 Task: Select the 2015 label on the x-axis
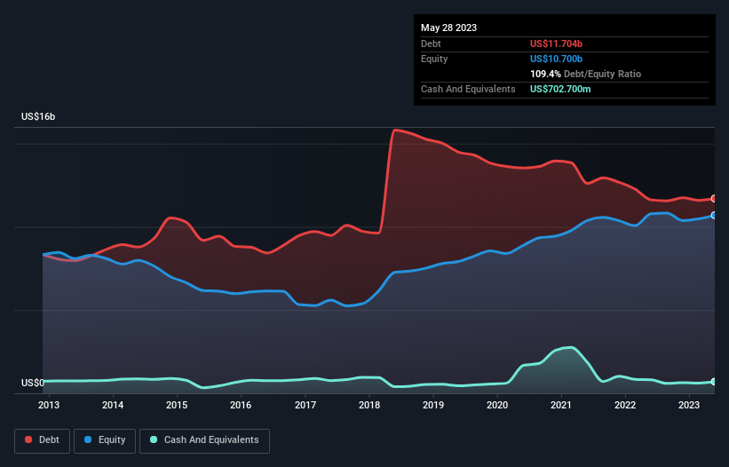coord(177,405)
